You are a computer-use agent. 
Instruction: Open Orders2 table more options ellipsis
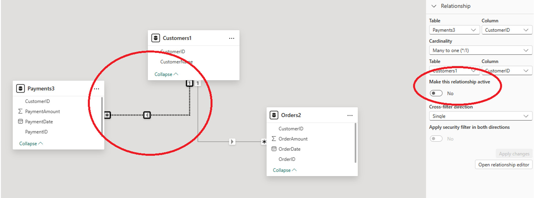[350, 115]
